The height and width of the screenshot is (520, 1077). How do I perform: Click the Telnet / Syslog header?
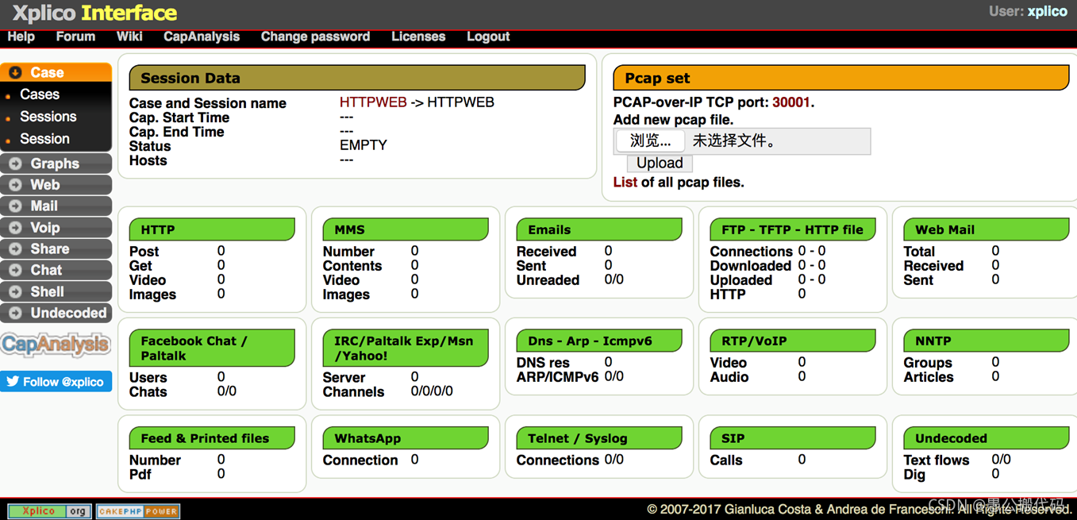point(599,438)
